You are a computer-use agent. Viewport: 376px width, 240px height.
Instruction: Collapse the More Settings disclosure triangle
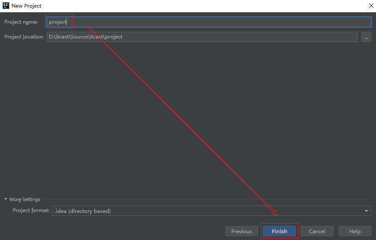6,199
